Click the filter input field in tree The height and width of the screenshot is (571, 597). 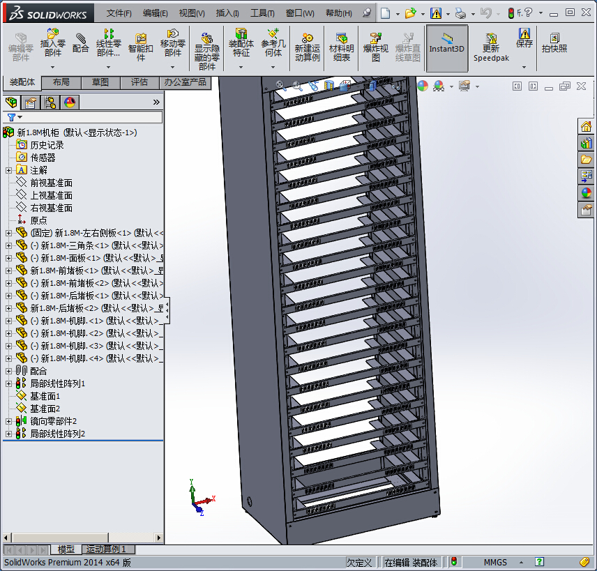coord(93,117)
